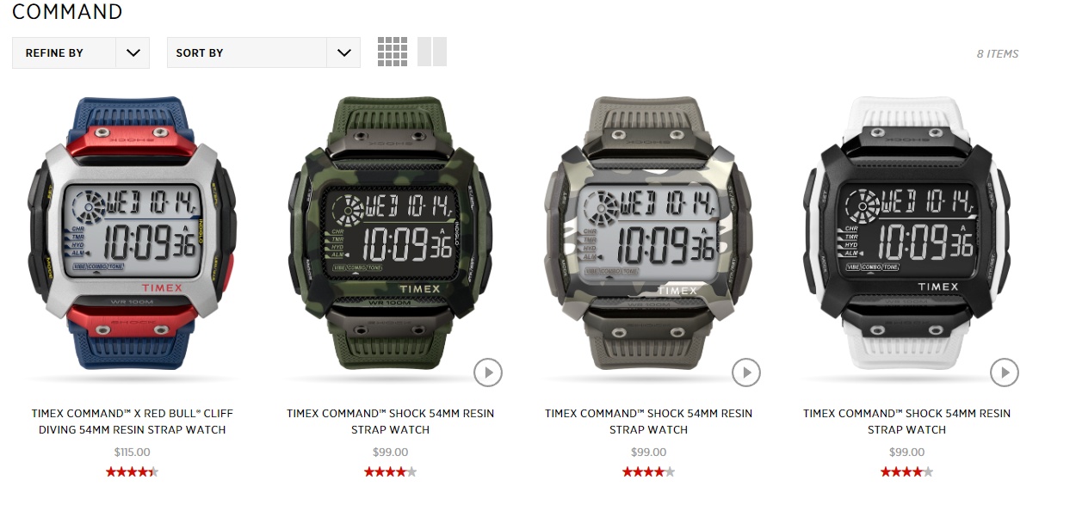
Task: Click the Refine By chevron arrow
Action: (133, 52)
